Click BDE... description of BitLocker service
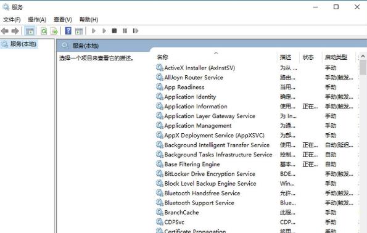The width and height of the screenshot is (367, 233). [x=287, y=174]
